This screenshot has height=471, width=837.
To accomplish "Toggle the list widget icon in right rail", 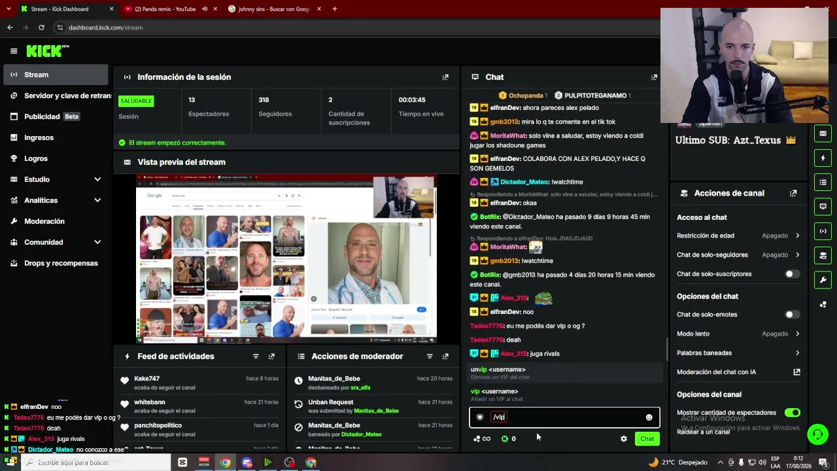I will pos(823,182).
